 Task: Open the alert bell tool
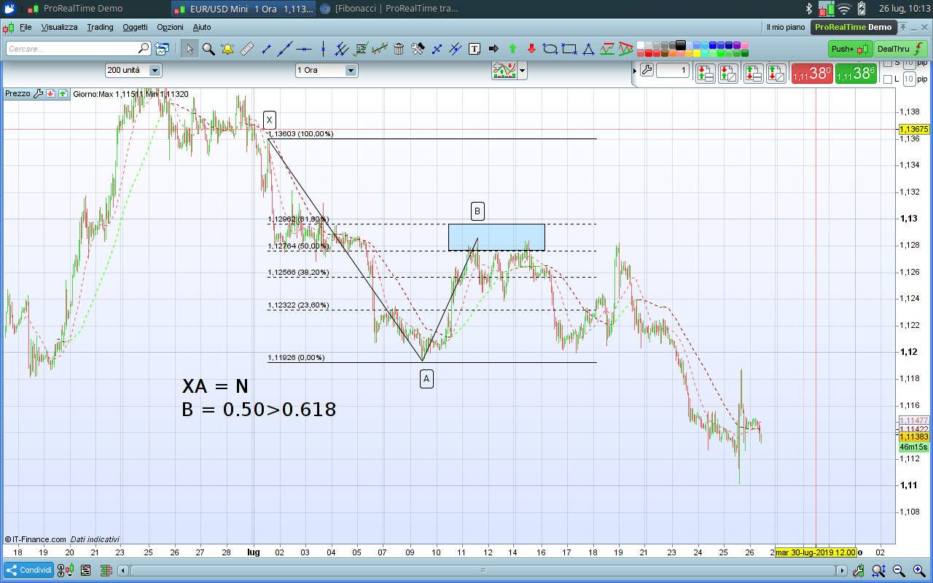point(227,49)
